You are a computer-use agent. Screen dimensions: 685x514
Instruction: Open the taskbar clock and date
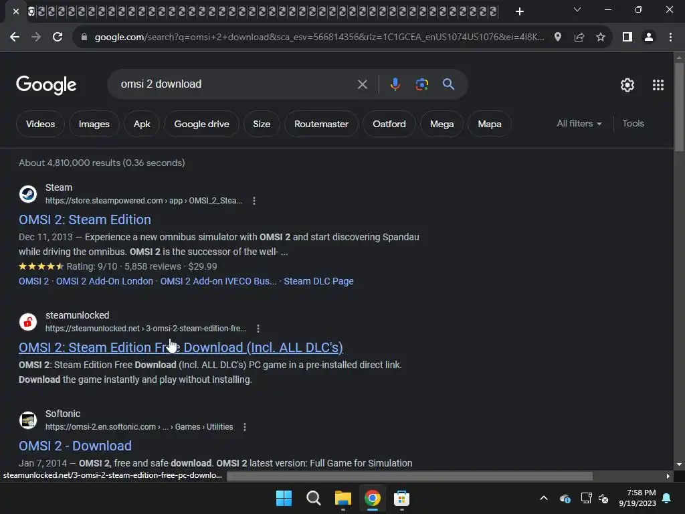point(638,498)
